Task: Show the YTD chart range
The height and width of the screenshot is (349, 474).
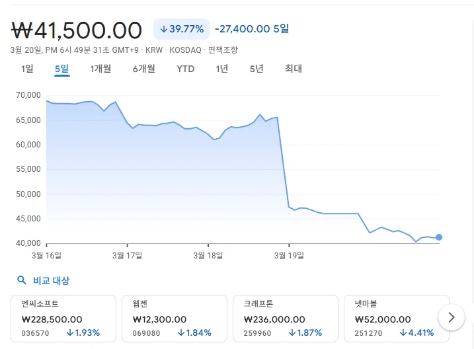Action: pos(186,69)
